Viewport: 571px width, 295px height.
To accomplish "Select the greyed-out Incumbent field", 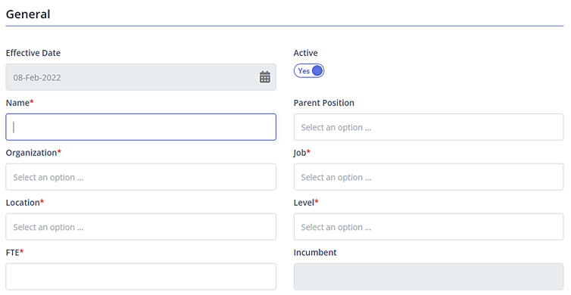I will click(x=429, y=276).
